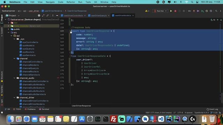223x125 pixels.
Task: Open FileZilla from the Dock
Action: coord(114,119)
